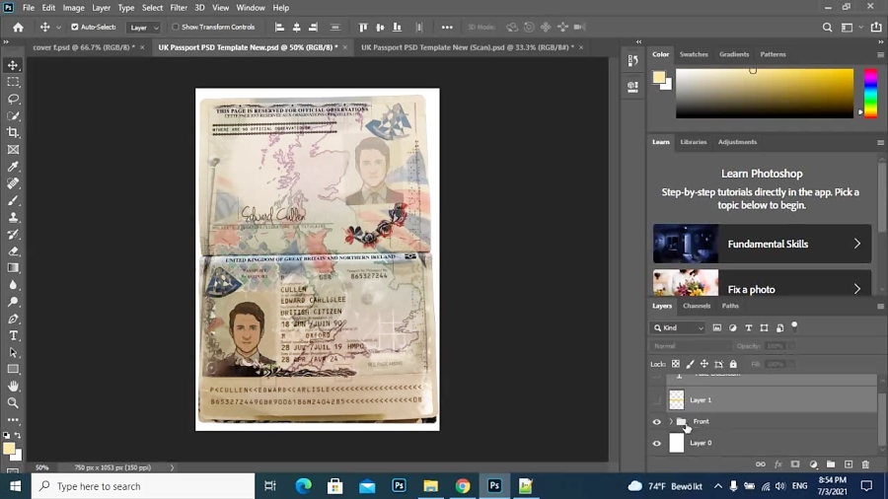Open the Auto-Select Layer dropdown
This screenshot has height=499, width=888.
[x=143, y=28]
